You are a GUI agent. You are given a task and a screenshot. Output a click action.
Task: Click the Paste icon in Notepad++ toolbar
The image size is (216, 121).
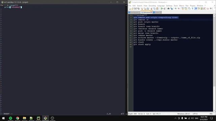tap(157, 9)
